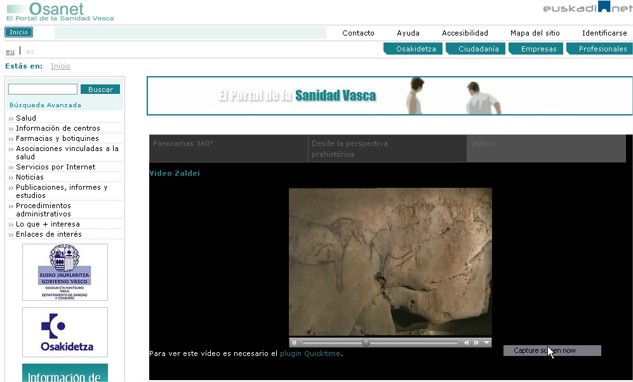Switch to the Ciudadanía tab
Screen dimensions: 633x382
pyautogui.click(x=476, y=49)
